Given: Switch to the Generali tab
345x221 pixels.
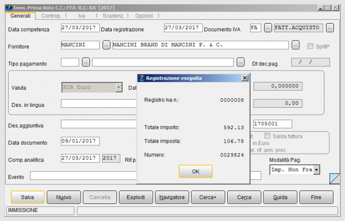Looking at the screenshot, I should tap(20, 16).
